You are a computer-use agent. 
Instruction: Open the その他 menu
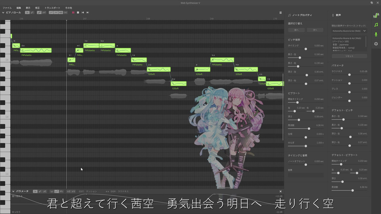[x=69, y=8]
